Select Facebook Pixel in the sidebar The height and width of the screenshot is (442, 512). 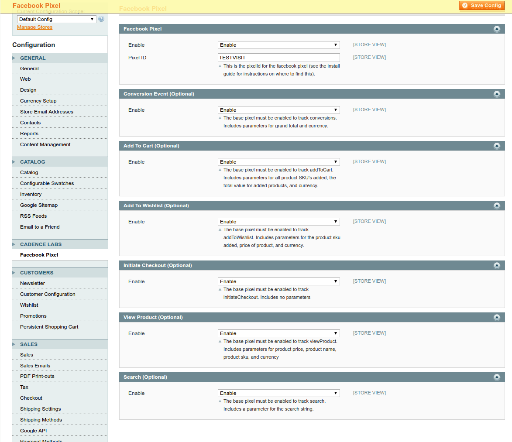60,255
